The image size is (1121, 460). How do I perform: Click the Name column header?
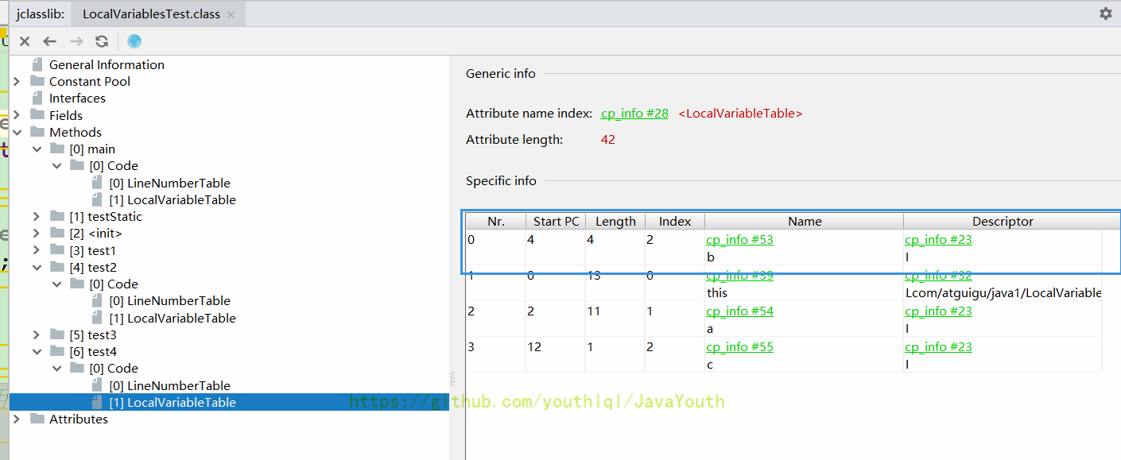click(805, 222)
